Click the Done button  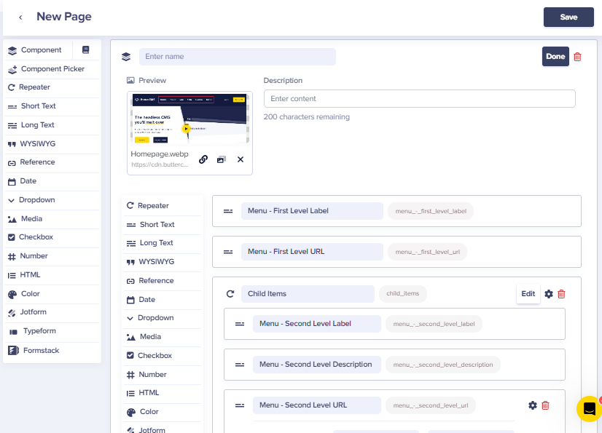point(555,56)
